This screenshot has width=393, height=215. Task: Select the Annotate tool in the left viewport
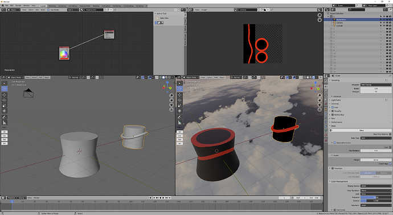(x=4, y=117)
